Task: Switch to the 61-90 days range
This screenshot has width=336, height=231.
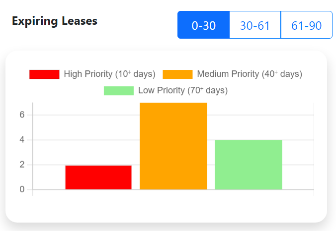Action: pos(307,25)
